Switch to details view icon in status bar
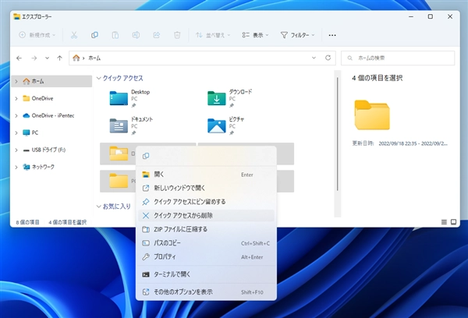Screen dimensions: 468x318 coord(444,222)
